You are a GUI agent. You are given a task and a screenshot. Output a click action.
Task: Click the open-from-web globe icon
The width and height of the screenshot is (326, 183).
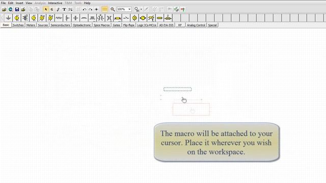[10, 9]
